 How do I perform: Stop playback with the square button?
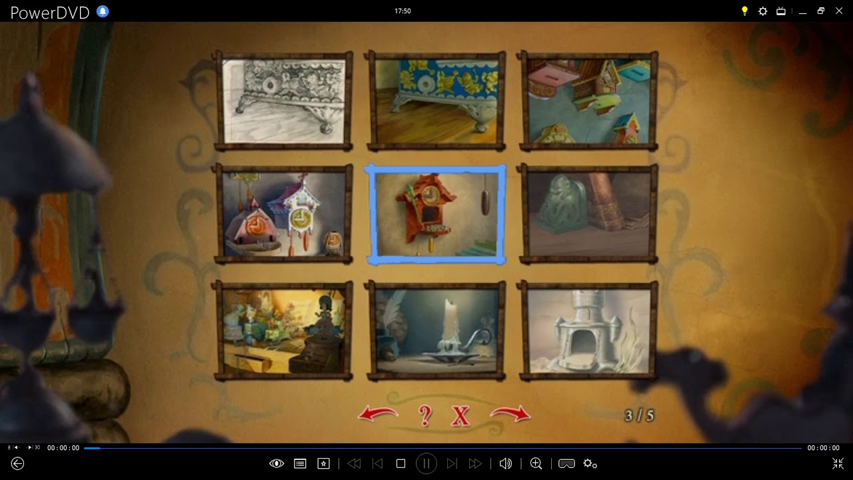[401, 463]
